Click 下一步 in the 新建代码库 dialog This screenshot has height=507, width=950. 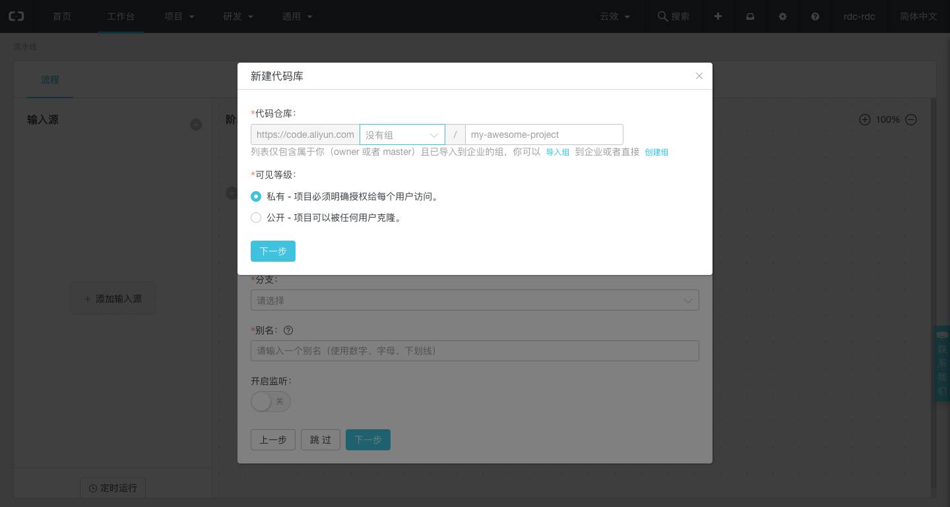point(273,251)
